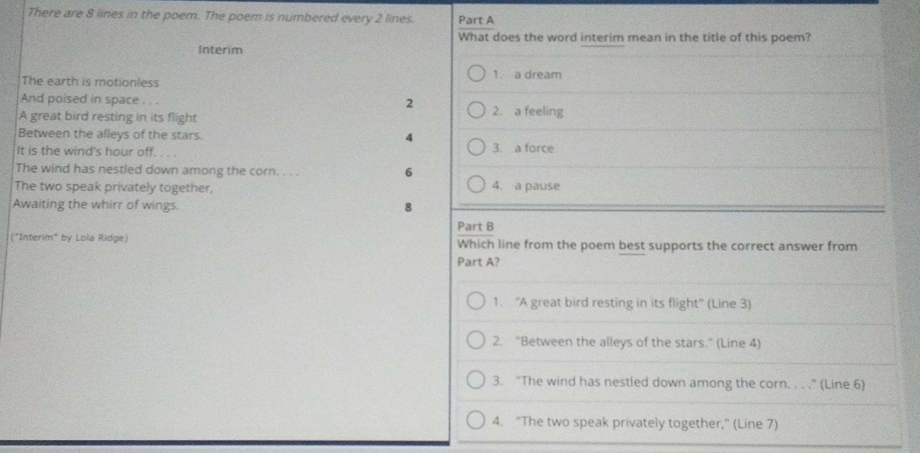The height and width of the screenshot is (453, 920).
Task: Click the Part A heading
Action: tap(476, 20)
